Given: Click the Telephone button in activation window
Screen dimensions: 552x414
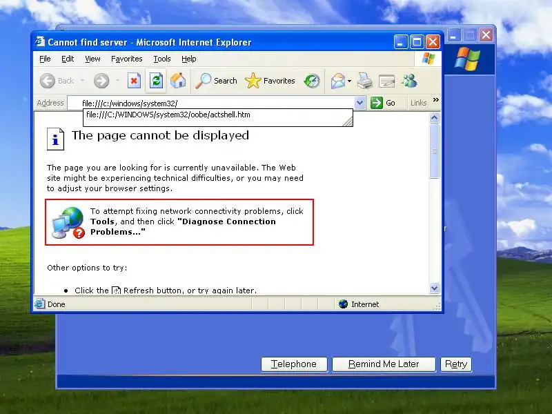Looking at the screenshot, I should click(294, 364).
